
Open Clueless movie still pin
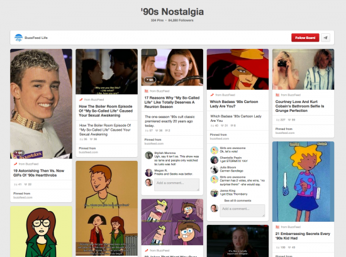[x=238, y=241]
